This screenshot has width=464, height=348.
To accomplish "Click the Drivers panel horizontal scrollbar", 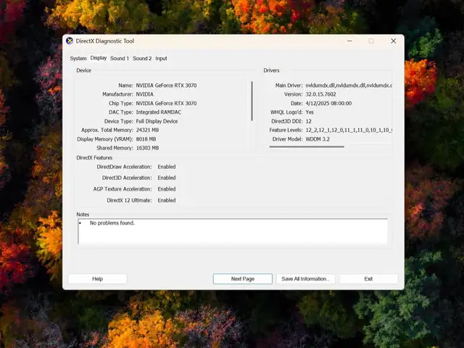I will (307, 146).
